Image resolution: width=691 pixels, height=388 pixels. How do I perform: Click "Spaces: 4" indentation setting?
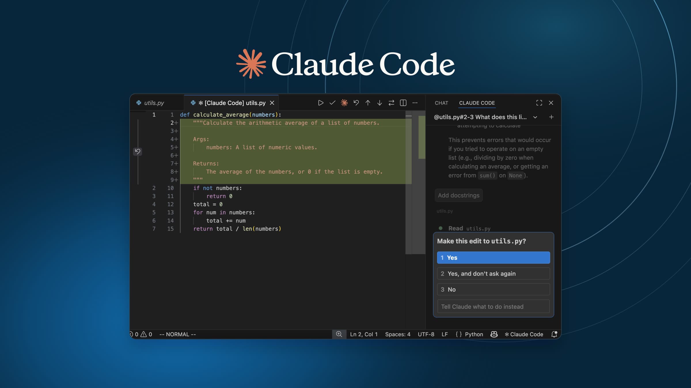[398, 334]
